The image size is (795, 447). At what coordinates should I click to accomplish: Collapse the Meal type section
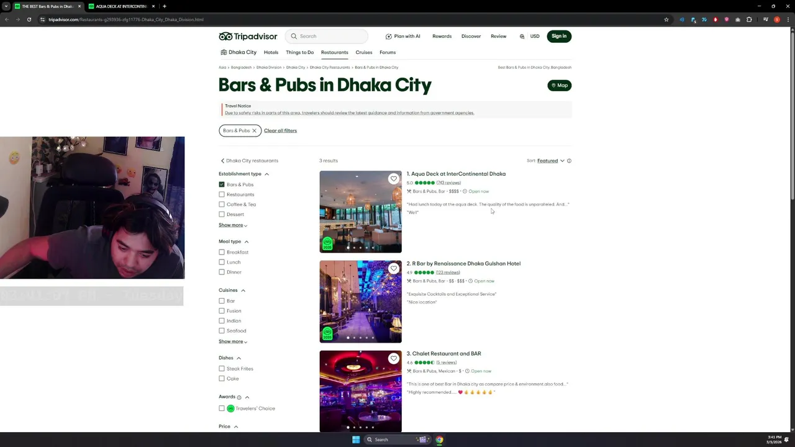pos(247,242)
